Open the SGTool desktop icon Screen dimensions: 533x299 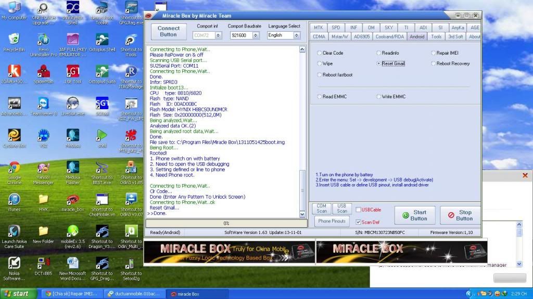[x=102, y=107]
